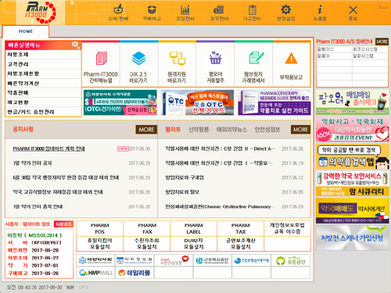Open 팜 시큐리티 banner

tap(353, 184)
